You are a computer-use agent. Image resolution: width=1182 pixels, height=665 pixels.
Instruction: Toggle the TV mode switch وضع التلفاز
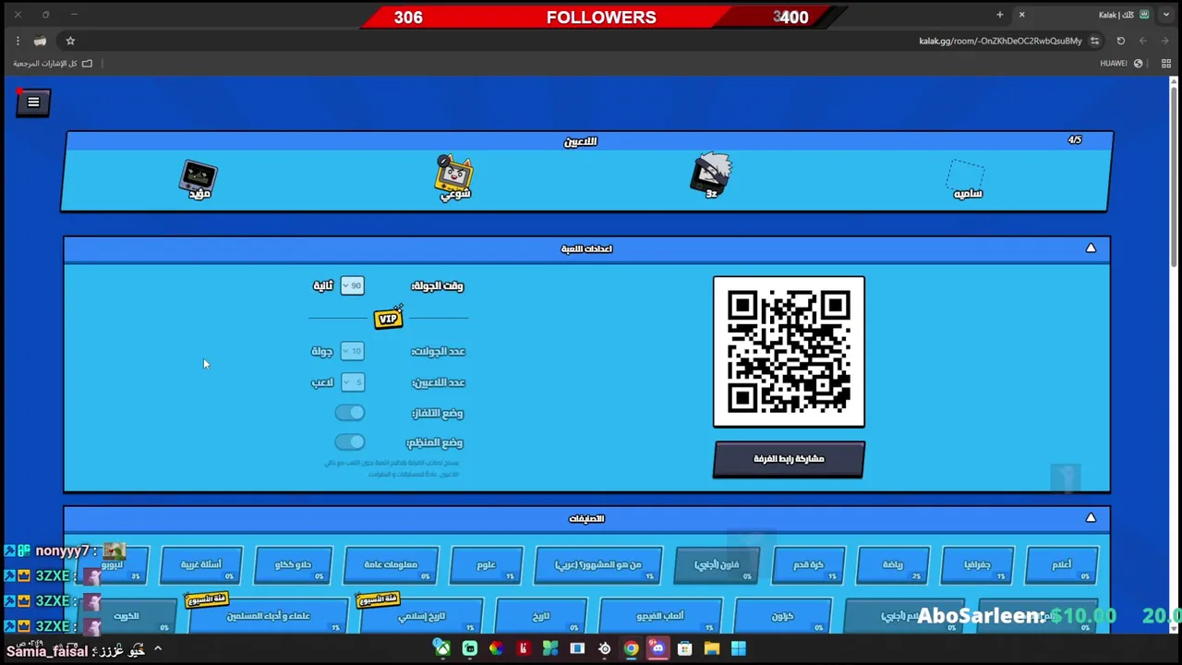(350, 413)
